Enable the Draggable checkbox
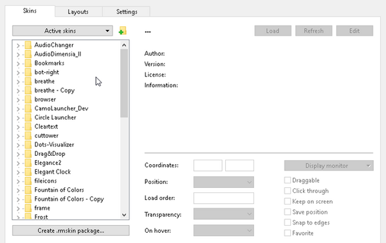Screen dimensions: 386x243 (x=288, y=180)
